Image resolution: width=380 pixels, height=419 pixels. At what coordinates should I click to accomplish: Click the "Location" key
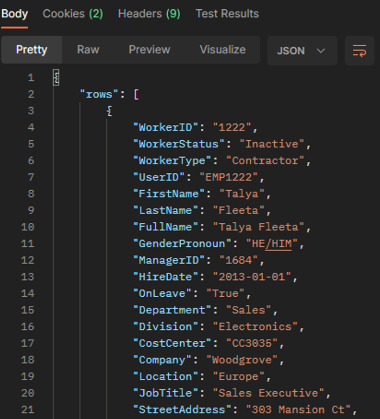[x=166, y=376]
